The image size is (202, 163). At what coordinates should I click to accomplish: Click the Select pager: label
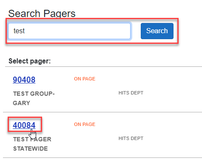tap(30, 61)
